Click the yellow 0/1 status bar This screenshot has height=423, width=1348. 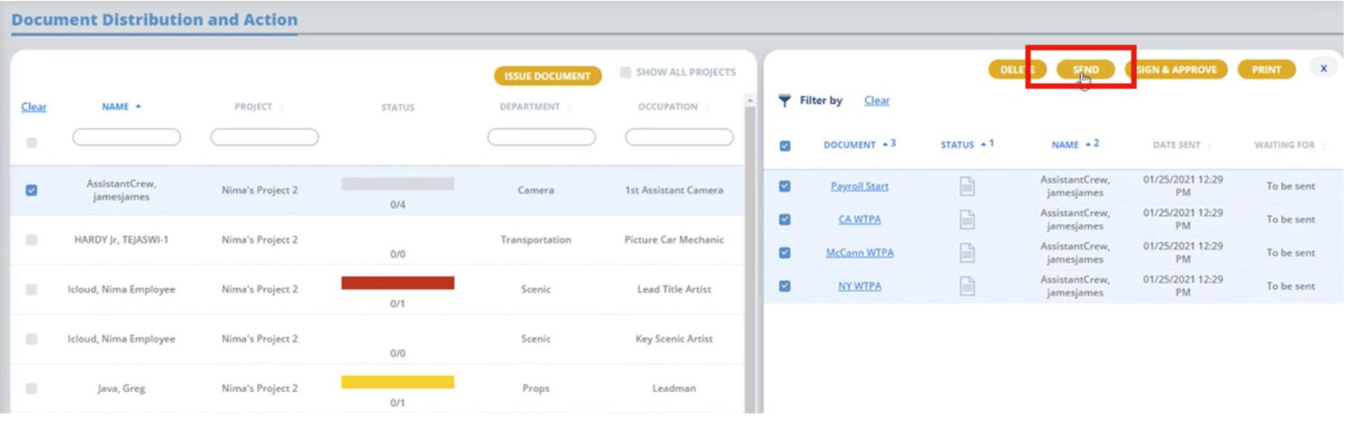click(397, 383)
